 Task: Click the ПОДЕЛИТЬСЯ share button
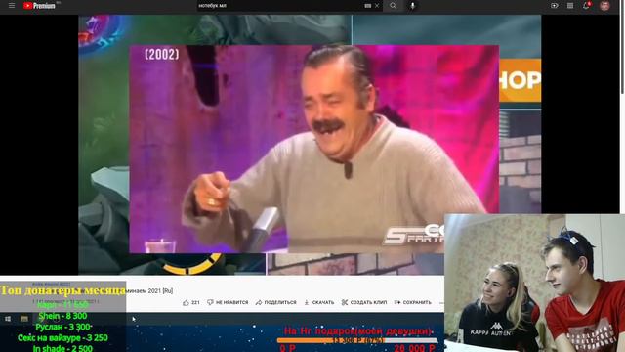(275, 302)
